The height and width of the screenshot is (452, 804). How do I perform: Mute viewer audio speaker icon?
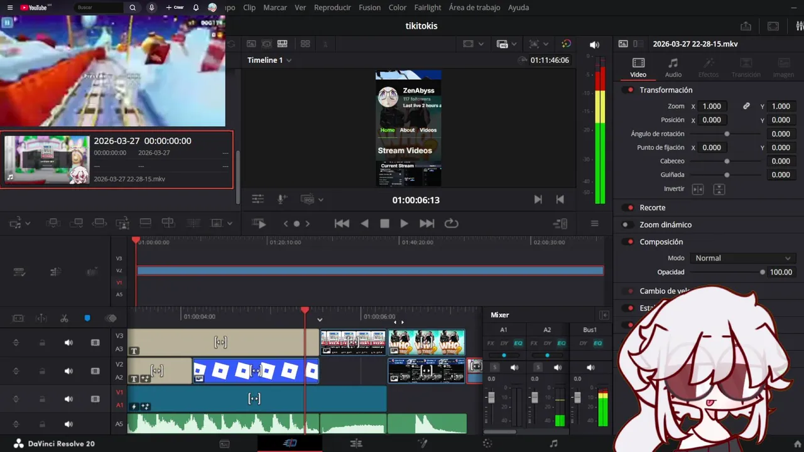point(594,45)
